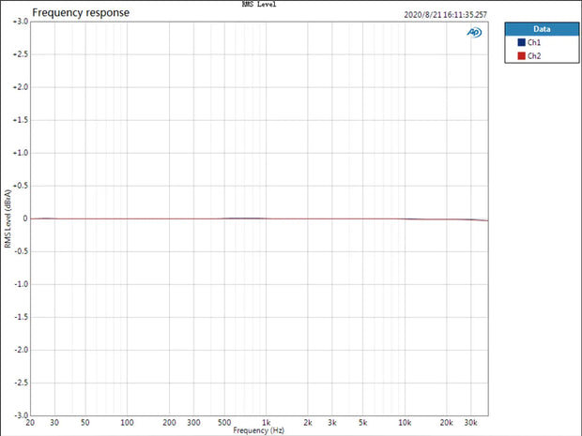
Task: Click the RMS Level (dBrA) y-axis title
Action: (8, 218)
